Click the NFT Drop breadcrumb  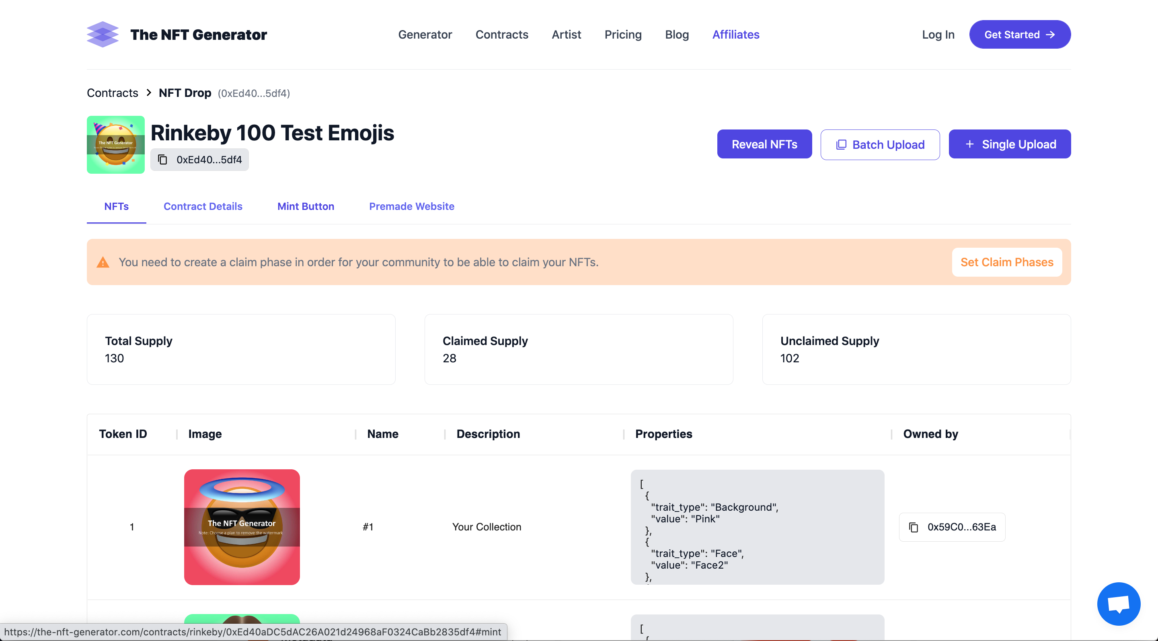(x=185, y=92)
